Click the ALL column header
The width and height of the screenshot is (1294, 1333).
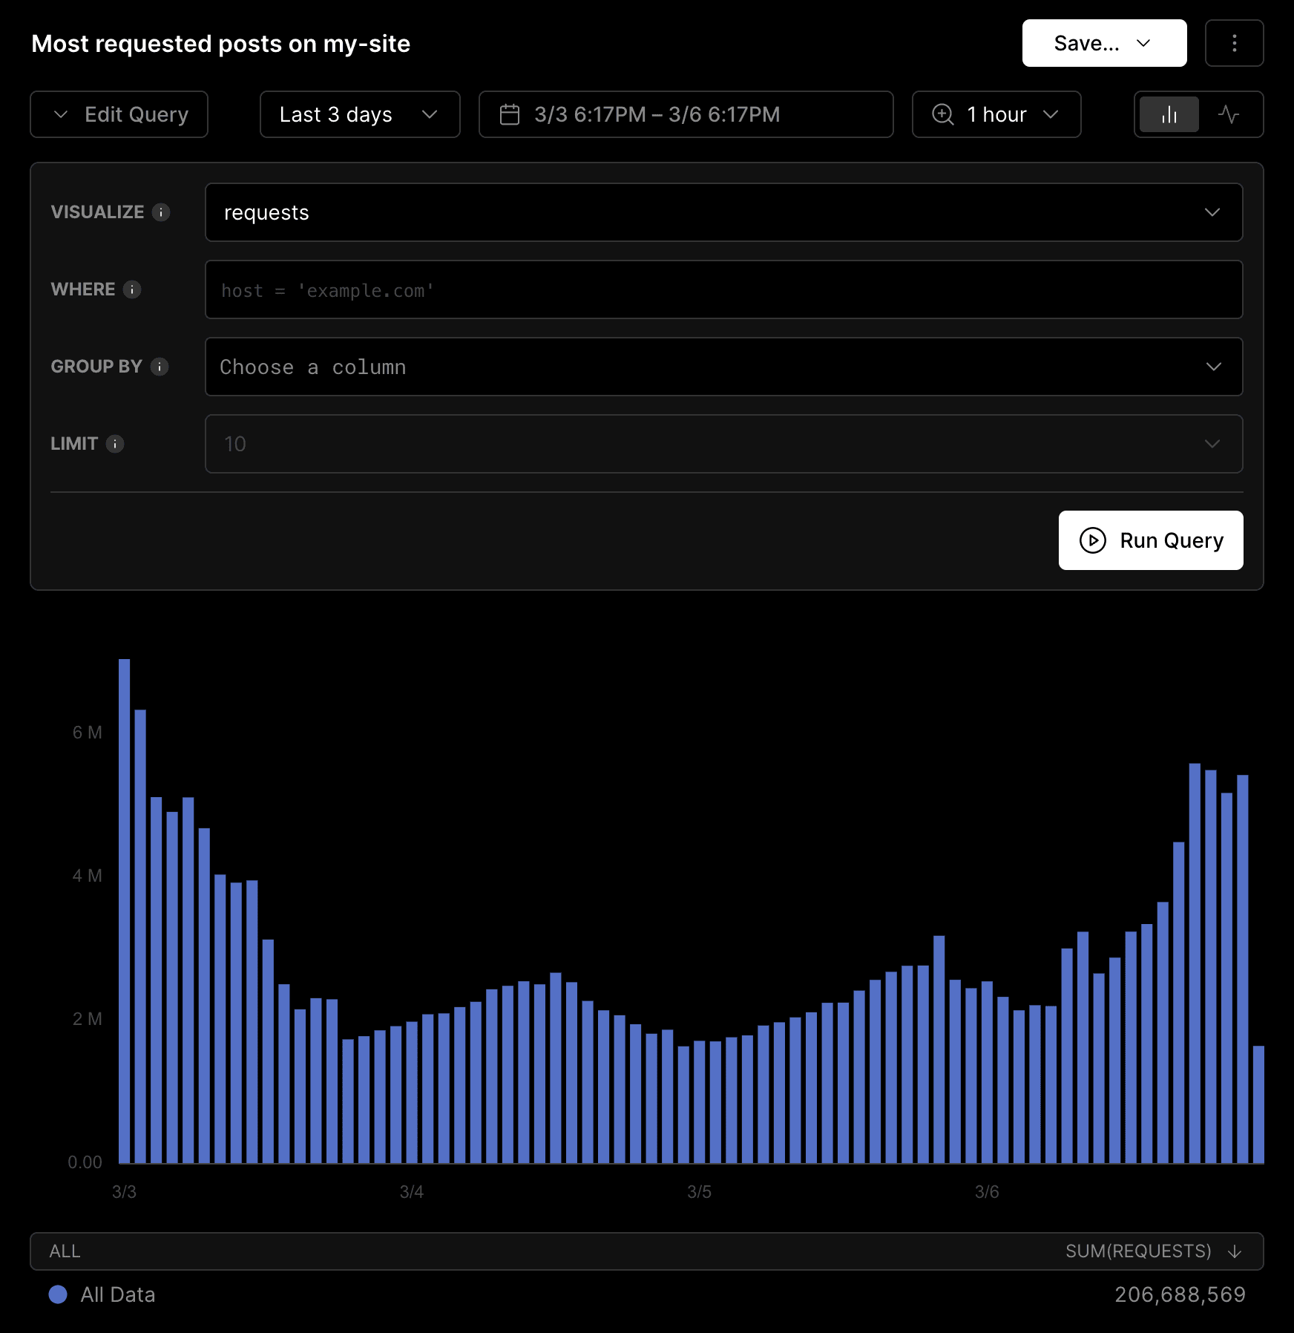(x=65, y=1251)
